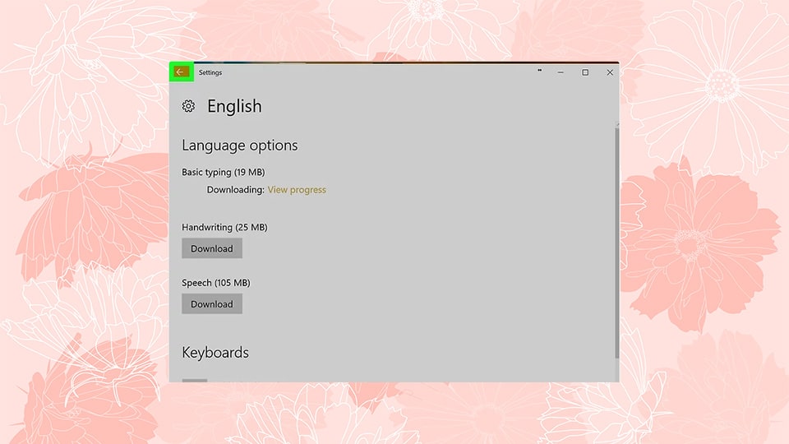This screenshot has width=789, height=444.
Task: Select the Keyboards section heading
Action: (x=215, y=353)
